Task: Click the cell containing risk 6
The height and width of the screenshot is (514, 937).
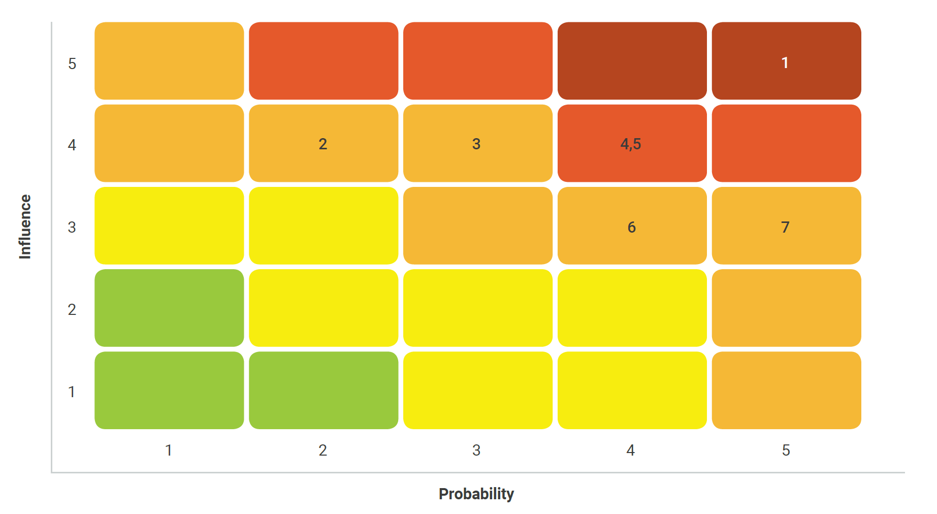Action: [x=632, y=226]
